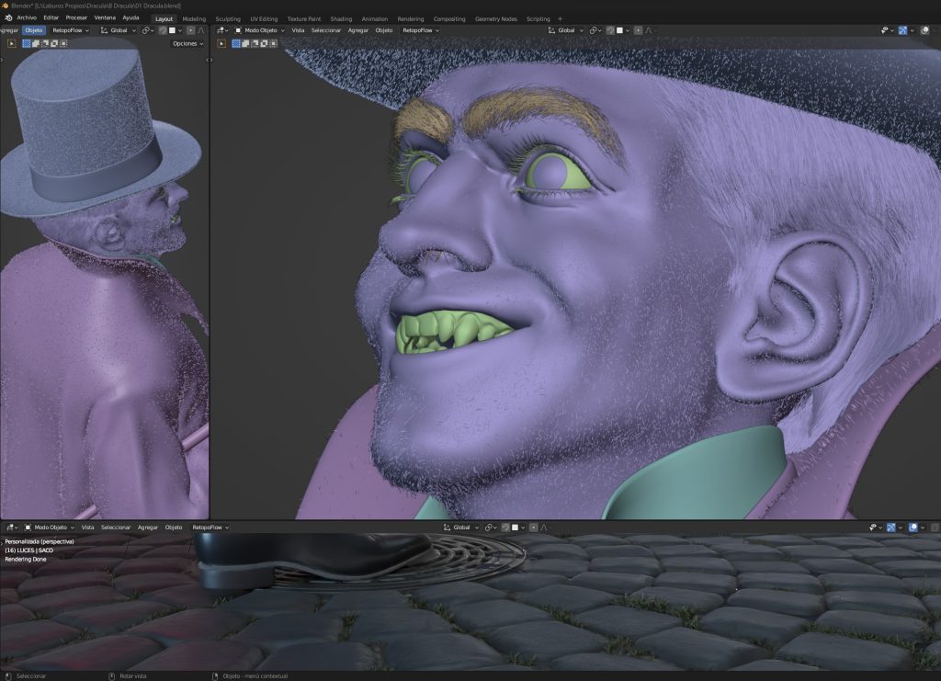
Task: Open Global orientation dropdown in bottom viewport
Action: tap(461, 528)
